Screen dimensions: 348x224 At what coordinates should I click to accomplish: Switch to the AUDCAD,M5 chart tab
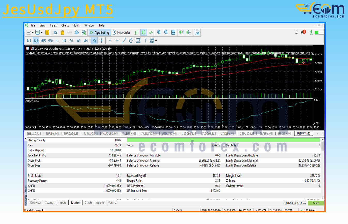pyautogui.click(x=149, y=134)
